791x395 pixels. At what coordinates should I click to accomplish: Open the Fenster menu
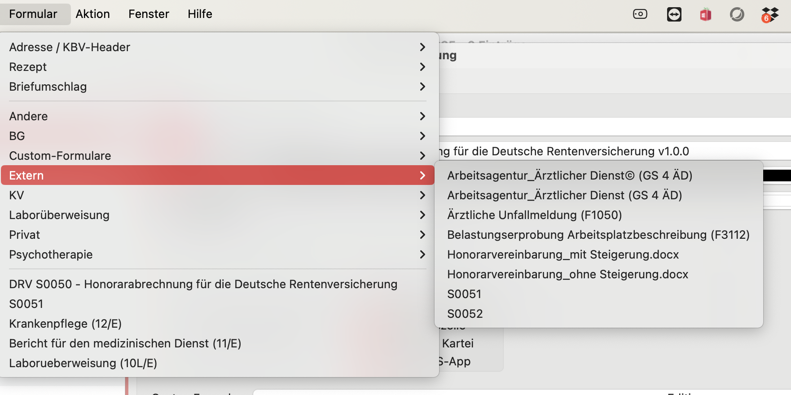click(x=149, y=14)
